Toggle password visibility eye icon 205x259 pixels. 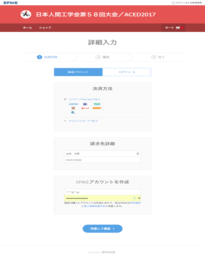[139, 198]
